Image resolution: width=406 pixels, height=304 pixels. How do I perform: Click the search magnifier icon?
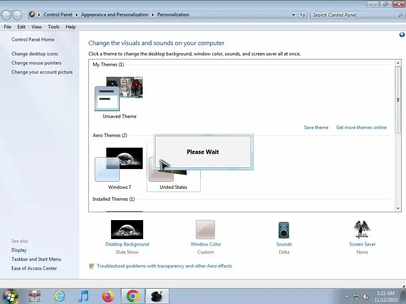tap(400, 15)
